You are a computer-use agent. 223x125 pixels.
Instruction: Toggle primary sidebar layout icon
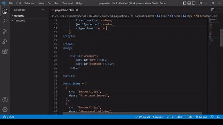coord(184,3)
